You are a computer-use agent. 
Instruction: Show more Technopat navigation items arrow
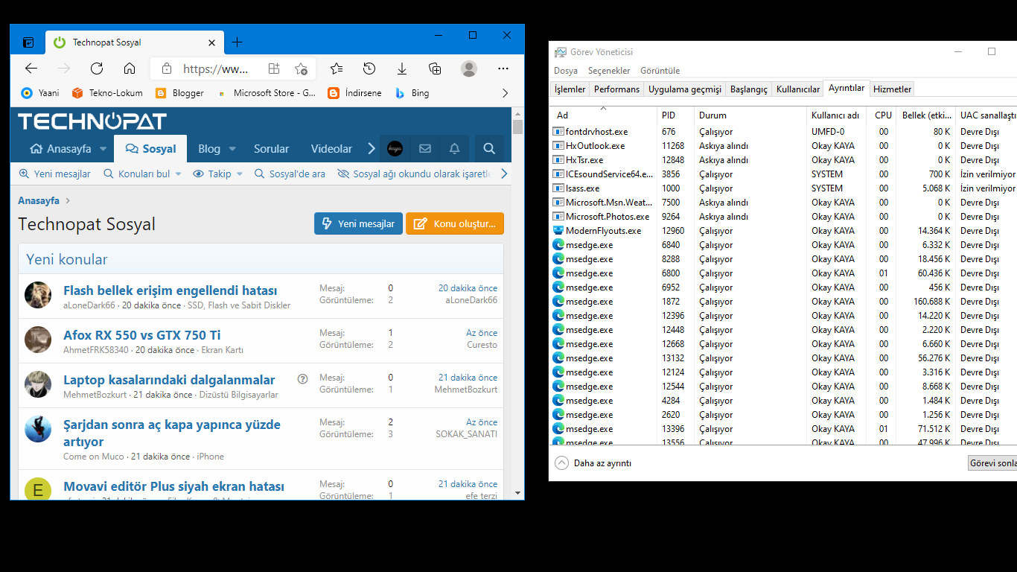tap(372, 149)
